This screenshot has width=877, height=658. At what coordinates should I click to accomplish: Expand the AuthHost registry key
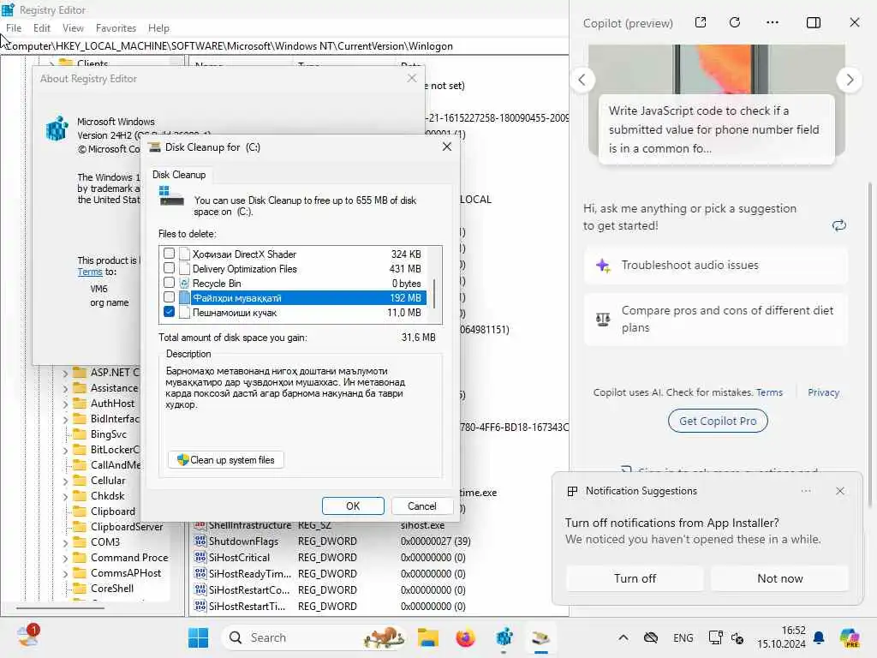[x=65, y=404]
